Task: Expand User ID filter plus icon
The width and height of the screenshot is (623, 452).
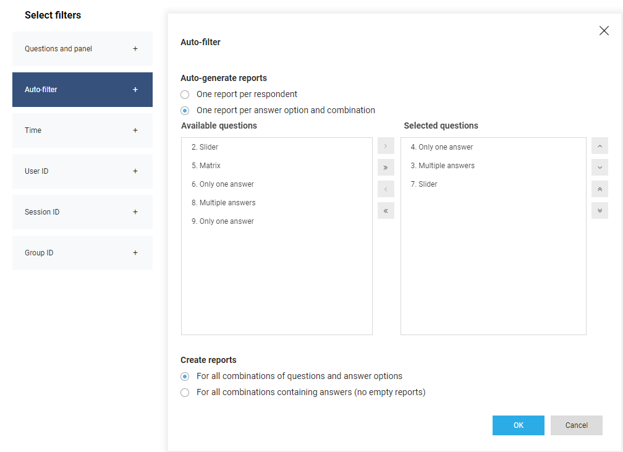Action: pyautogui.click(x=135, y=171)
